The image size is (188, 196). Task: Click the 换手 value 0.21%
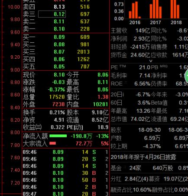point(57,113)
